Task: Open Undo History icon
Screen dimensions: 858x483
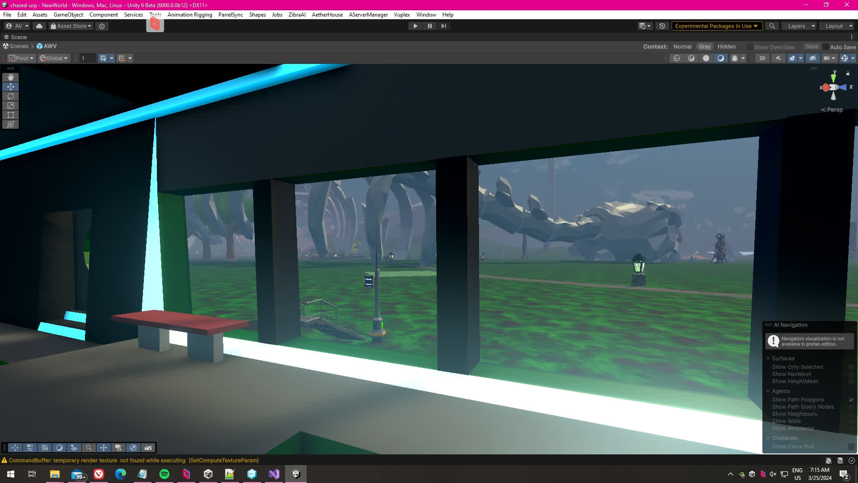Action: 662,26
